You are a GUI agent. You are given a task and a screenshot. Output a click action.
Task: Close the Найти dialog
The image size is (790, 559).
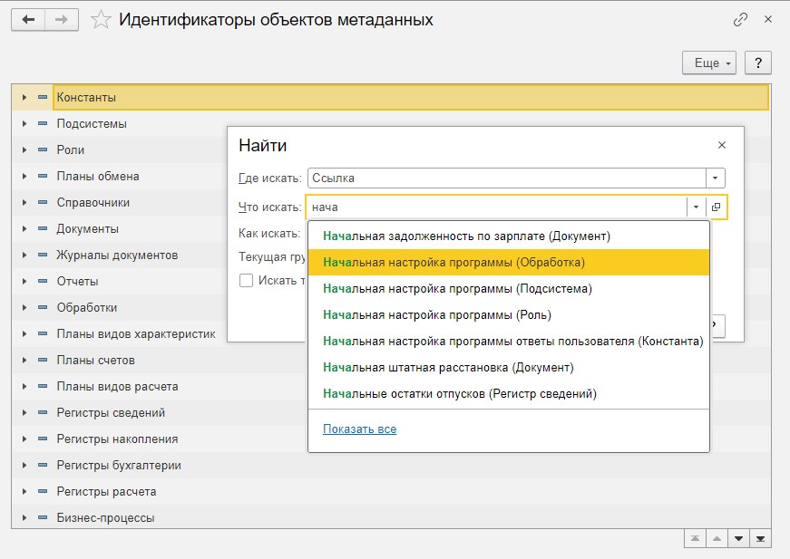tap(721, 145)
